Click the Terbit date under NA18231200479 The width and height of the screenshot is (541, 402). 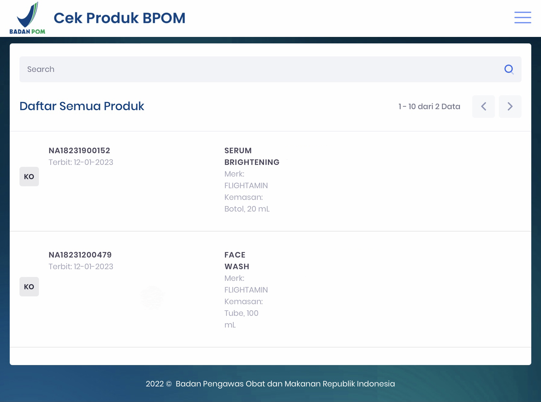(x=81, y=267)
